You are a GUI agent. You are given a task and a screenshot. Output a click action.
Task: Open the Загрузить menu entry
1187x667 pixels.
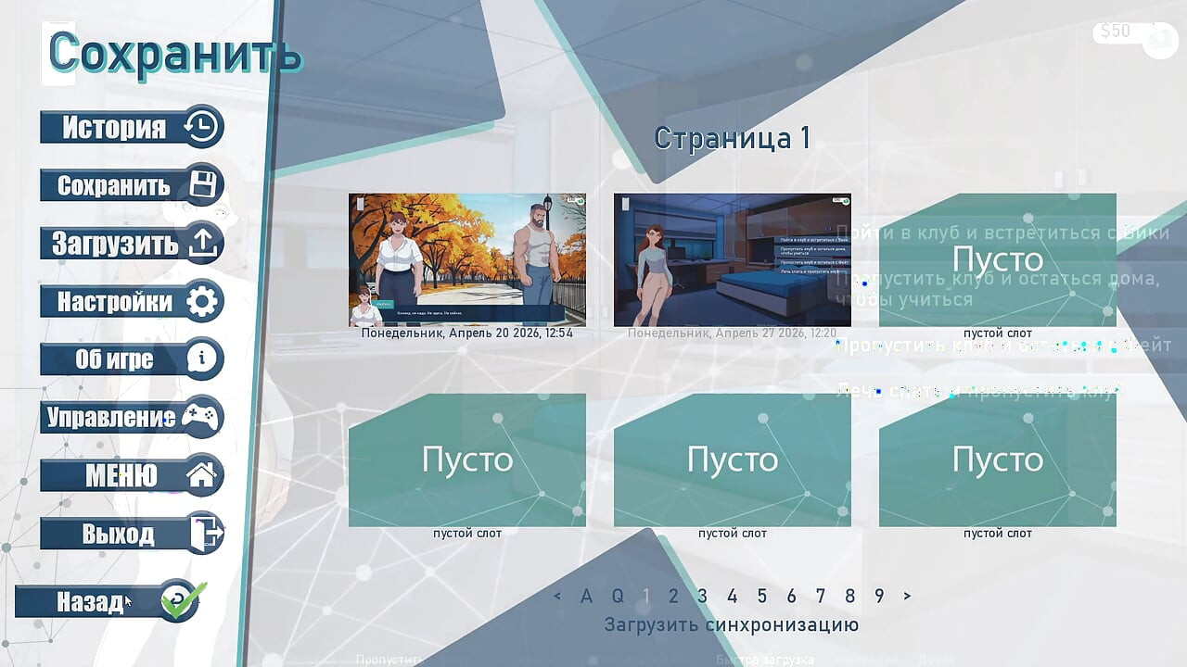point(132,244)
